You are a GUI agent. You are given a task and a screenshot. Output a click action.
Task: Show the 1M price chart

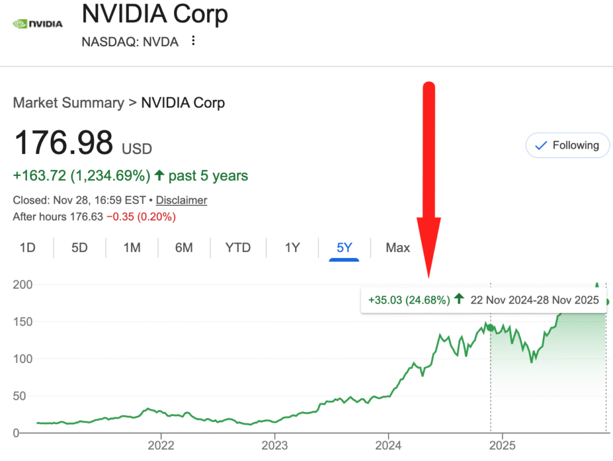point(132,247)
